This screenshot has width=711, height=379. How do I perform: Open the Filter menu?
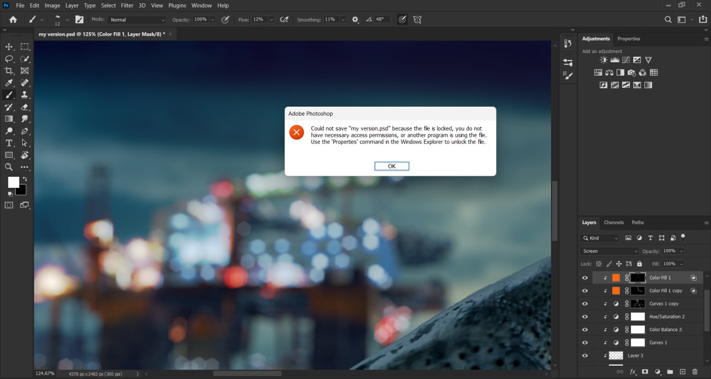click(127, 6)
